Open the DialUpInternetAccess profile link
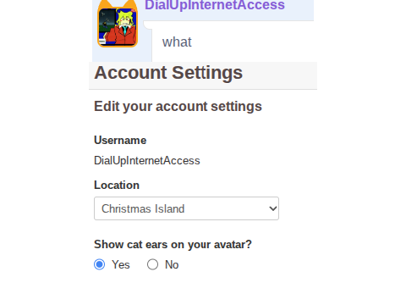Image resolution: width=406 pixels, height=305 pixels. click(215, 5)
